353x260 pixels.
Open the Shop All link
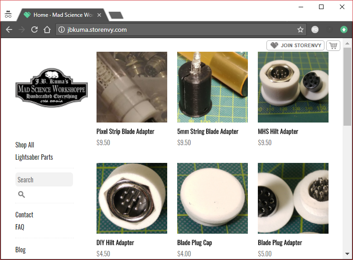pyautogui.click(x=24, y=145)
